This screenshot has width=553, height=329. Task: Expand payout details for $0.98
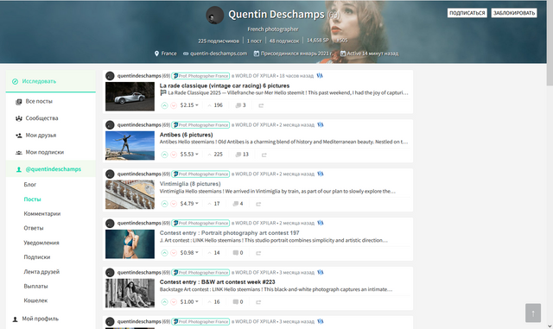[x=189, y=252]
